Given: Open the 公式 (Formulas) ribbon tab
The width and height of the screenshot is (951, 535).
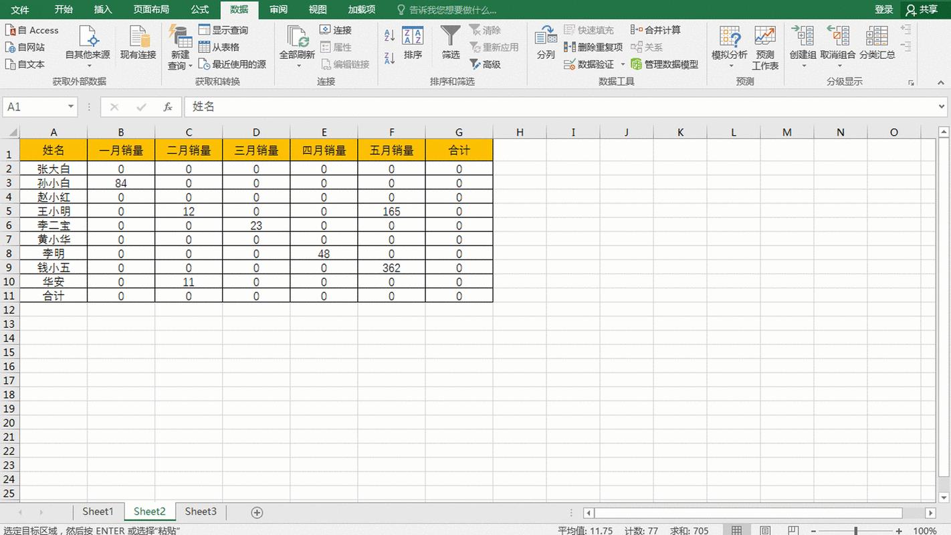Looking at the screenshot, I should pyautogui.click(x=199, y=9).
